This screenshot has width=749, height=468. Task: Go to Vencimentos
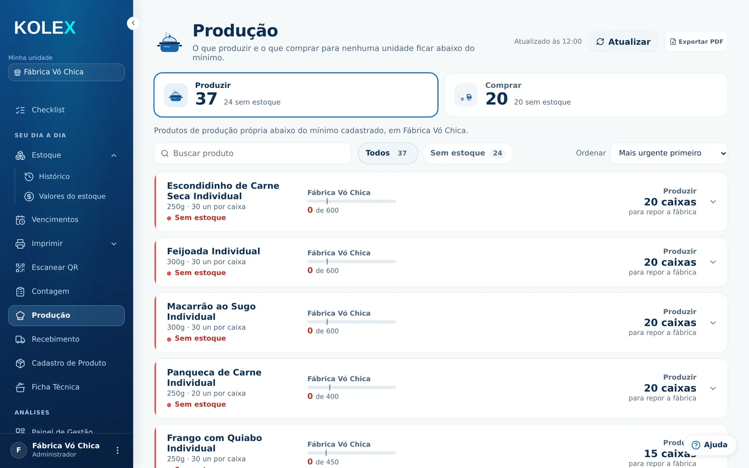[x=66, y=219]
